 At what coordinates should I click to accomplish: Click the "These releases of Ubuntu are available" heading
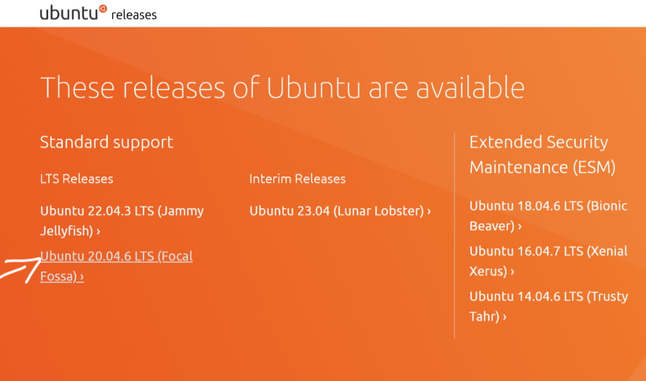click(282, 88)
